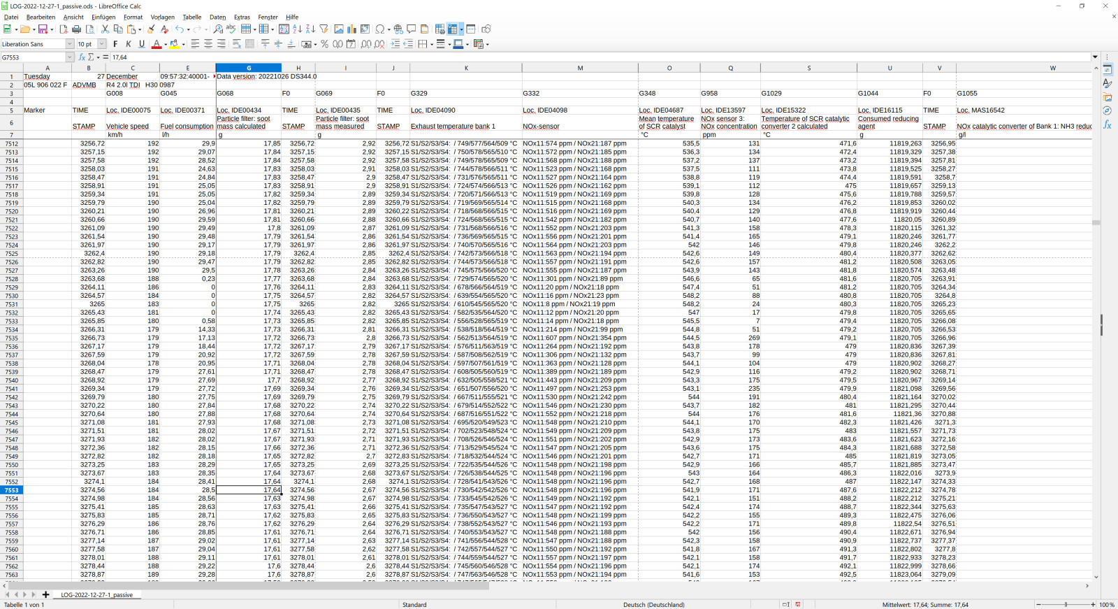
Task: Open the Einfügen menu
Action: (x=103, y=17)
